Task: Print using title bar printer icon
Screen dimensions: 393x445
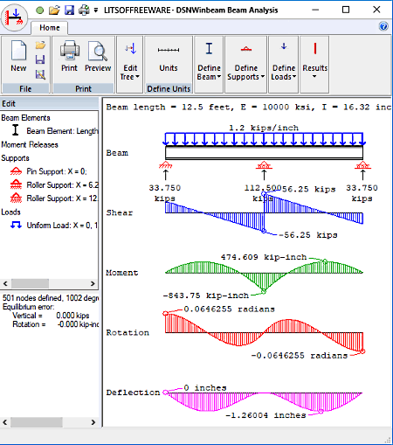Action: pos(84,10)
